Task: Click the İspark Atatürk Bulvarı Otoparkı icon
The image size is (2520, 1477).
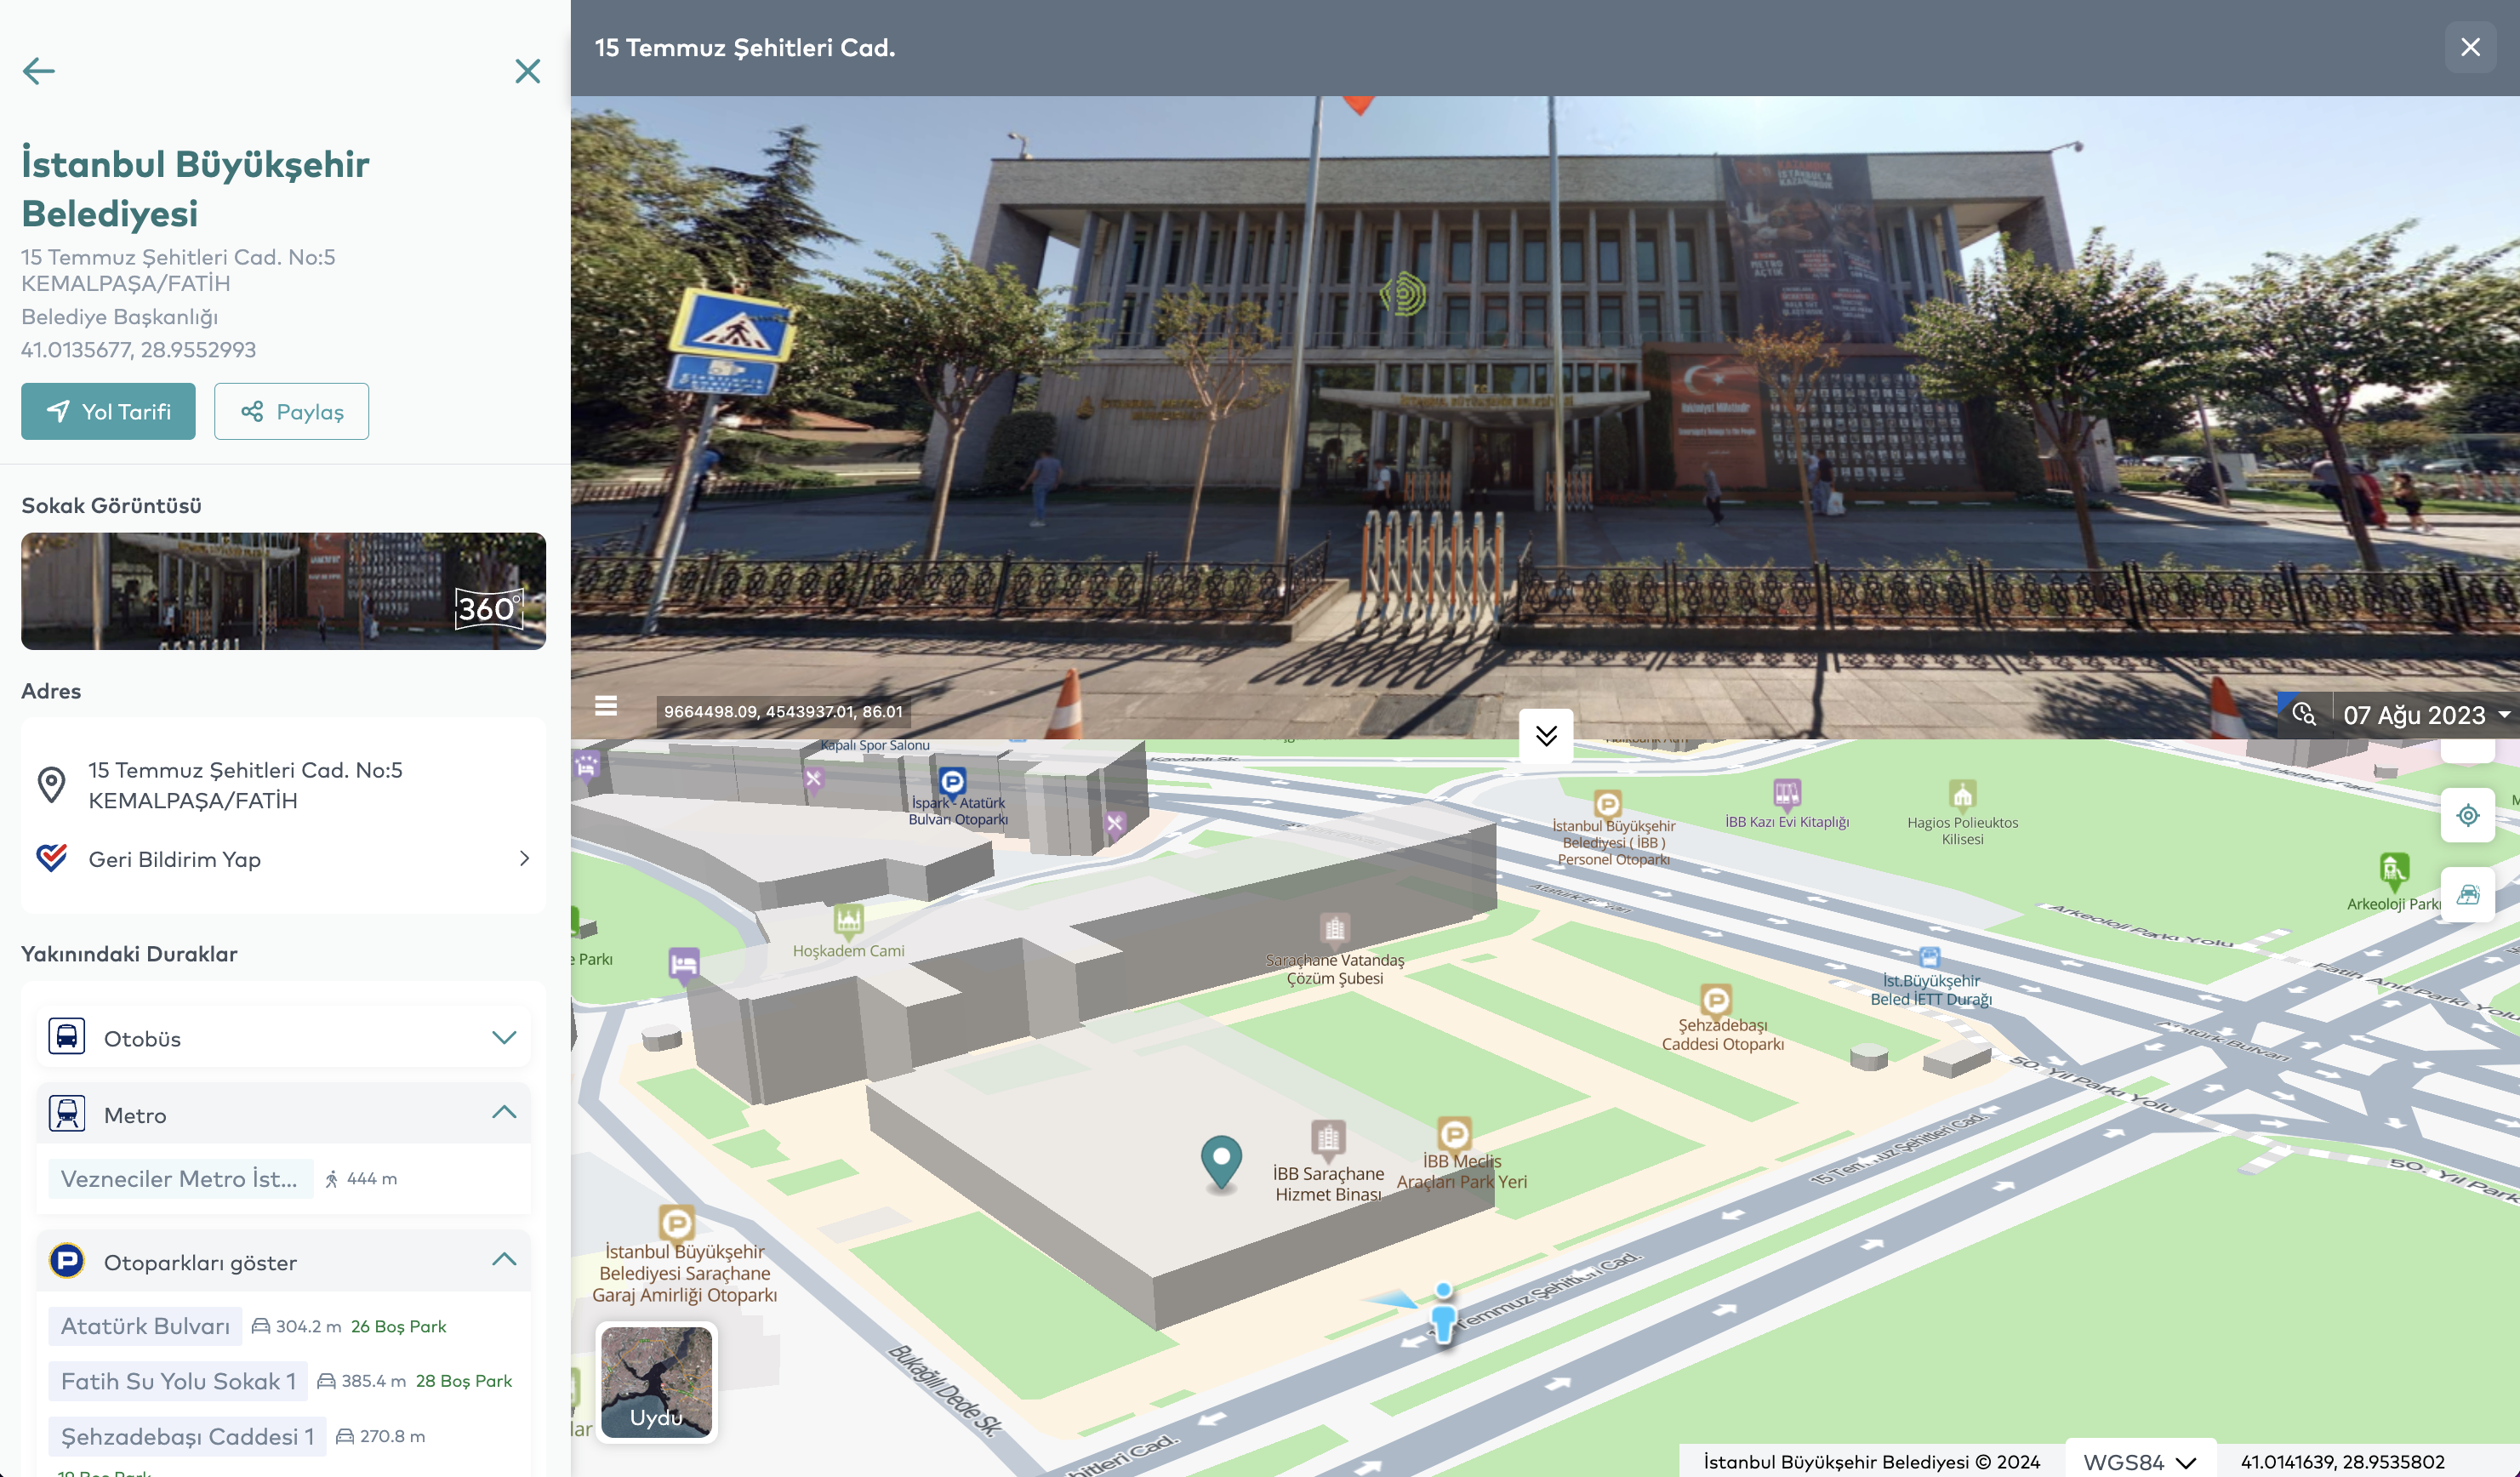Action: coord(952,781)
